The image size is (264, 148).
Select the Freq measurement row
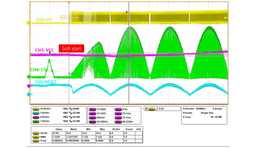87,141
